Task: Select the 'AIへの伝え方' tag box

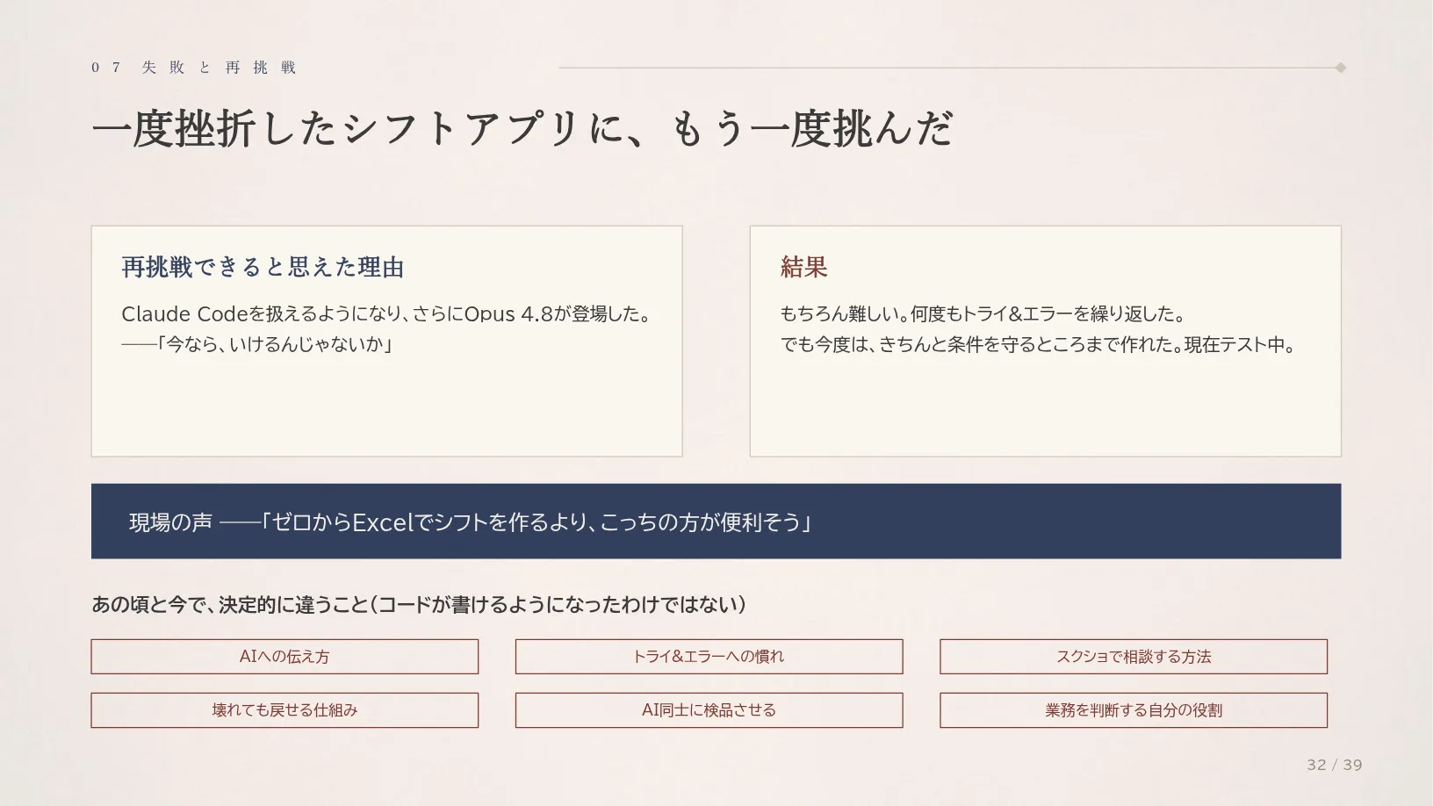Action: [x=284, y=657]
